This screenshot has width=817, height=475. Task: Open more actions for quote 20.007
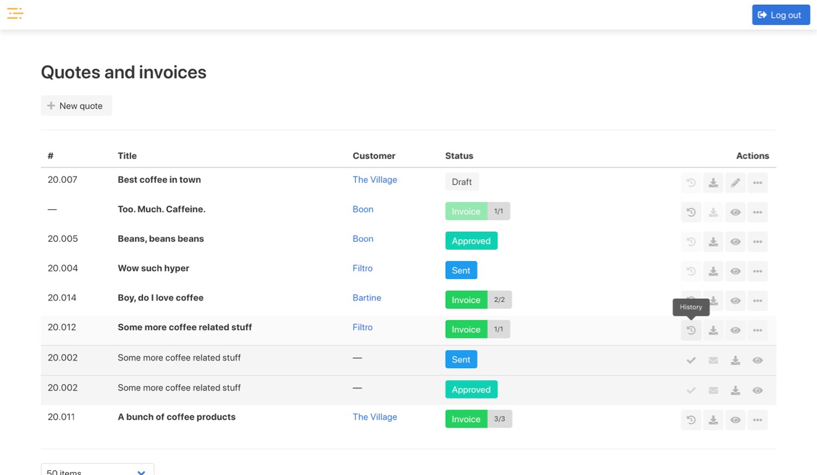pos(757,183)
